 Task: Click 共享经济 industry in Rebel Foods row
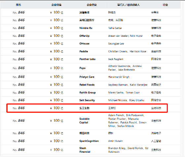[156, 85]
